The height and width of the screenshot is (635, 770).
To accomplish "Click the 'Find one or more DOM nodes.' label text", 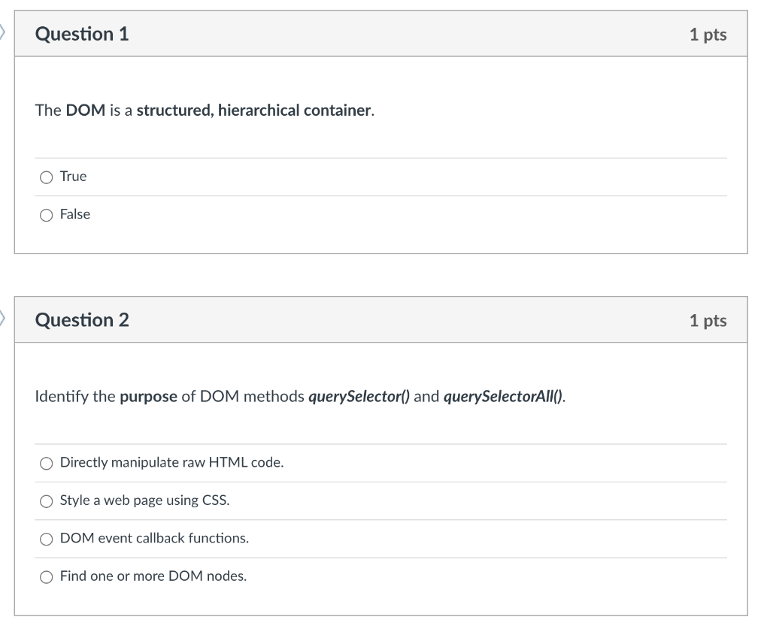I will [153, 576].
